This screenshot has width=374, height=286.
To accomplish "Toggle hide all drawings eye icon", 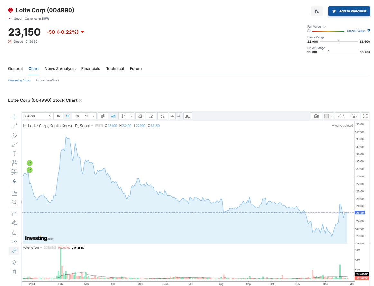I will point(14,241).
